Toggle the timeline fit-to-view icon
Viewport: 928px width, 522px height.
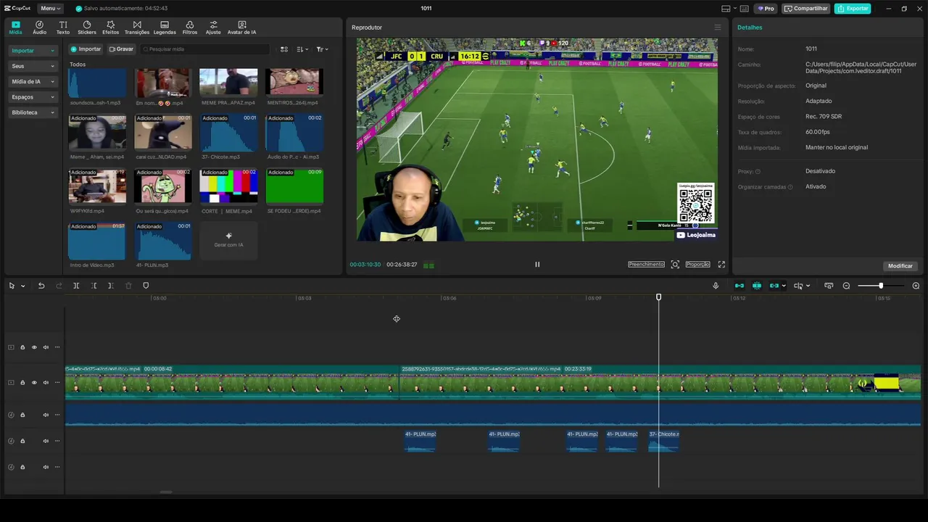coord(829,286)
